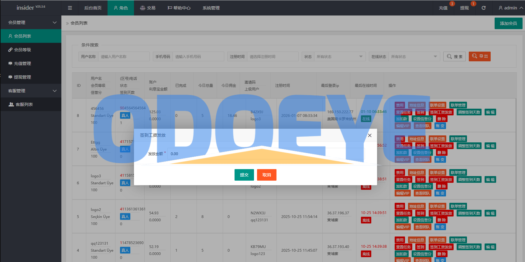Cancel the dialog with 取消 button
Viewport: 525px width, 262px height.
pyautogui.click(x=266, y=175)
